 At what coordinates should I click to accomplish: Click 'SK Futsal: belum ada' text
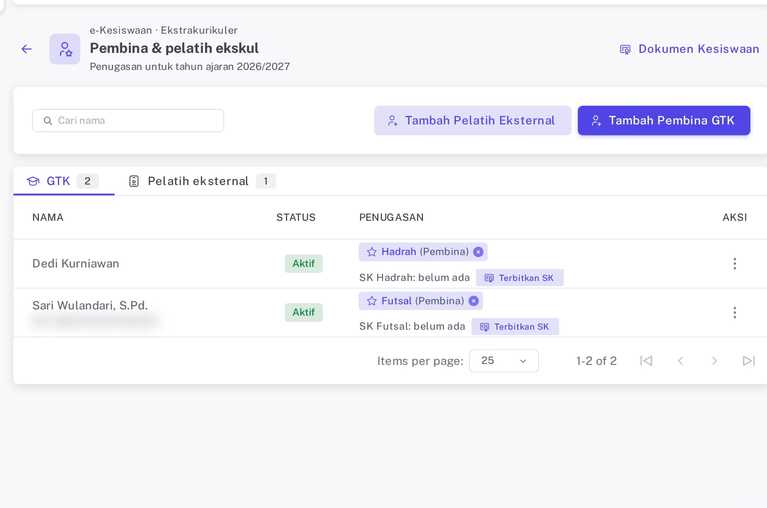point(412,327)
